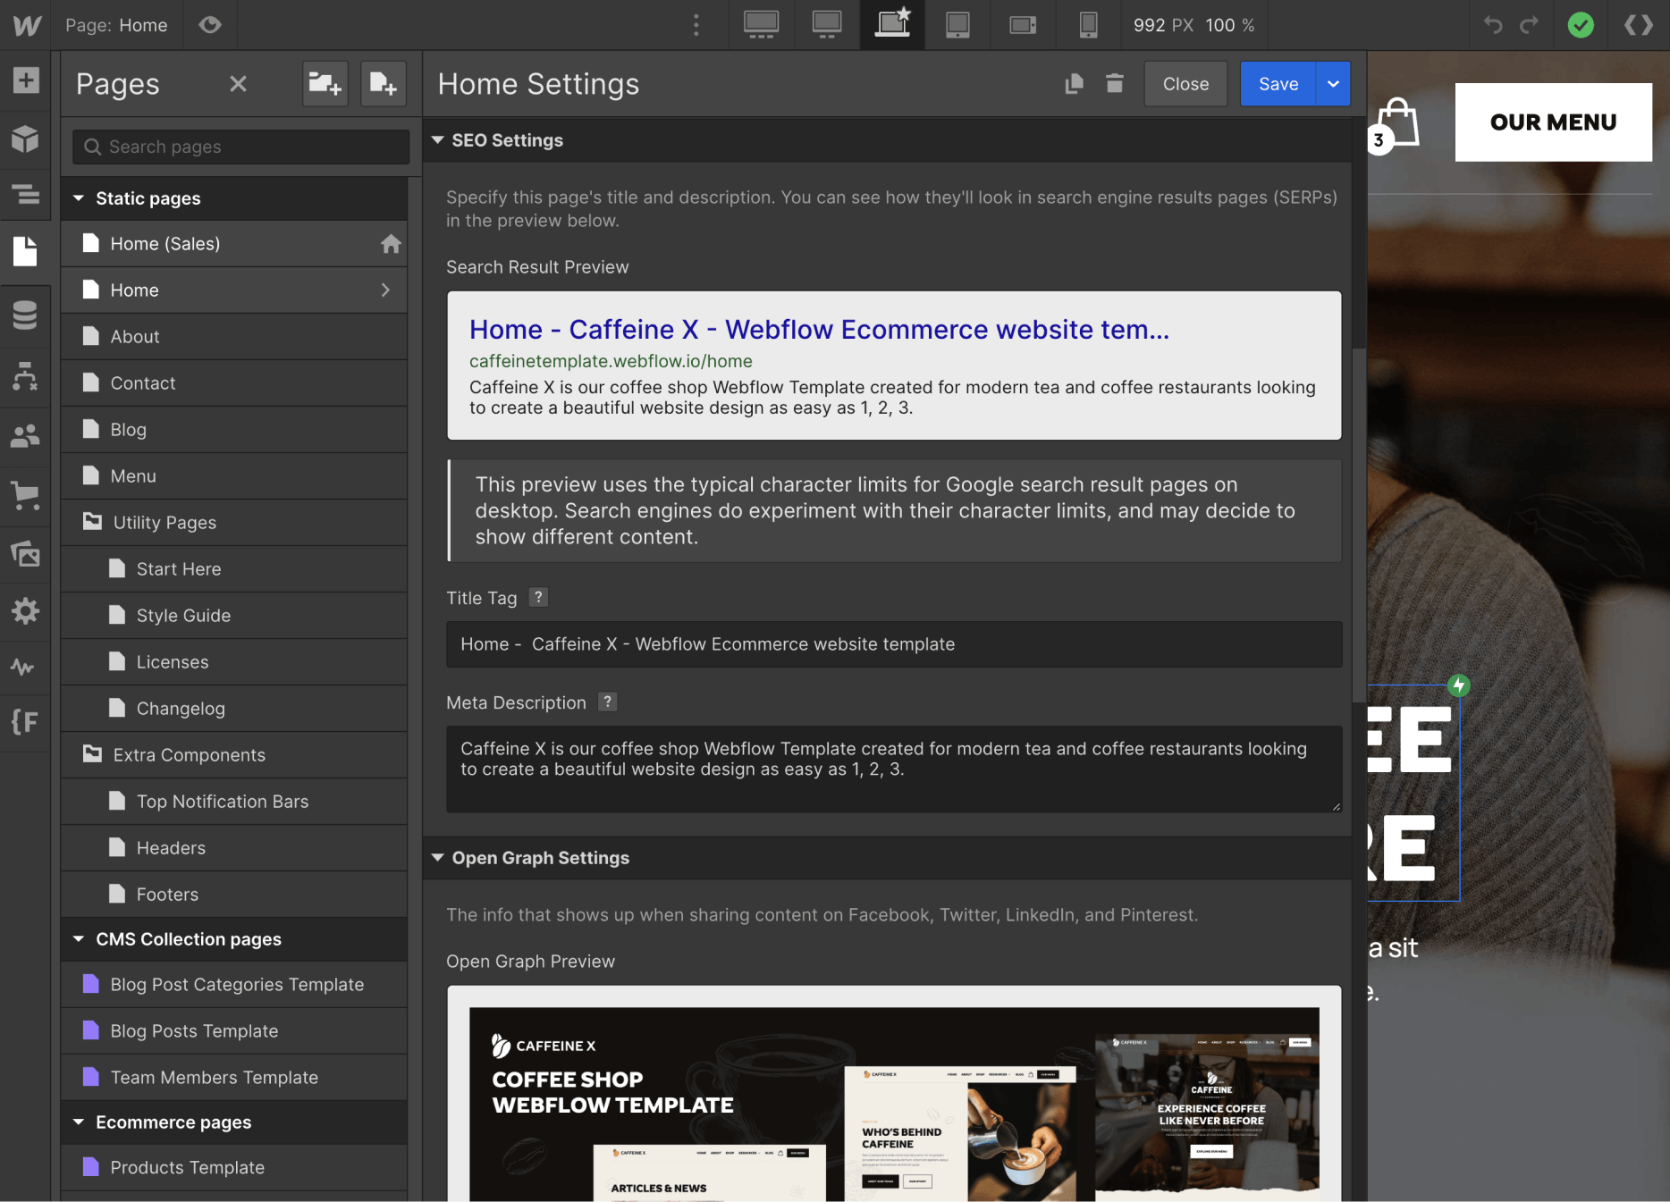Viewport: 1670px width, 1202px height.
Task: Collapse the SEO Settings section
Action: pos(437,139)
